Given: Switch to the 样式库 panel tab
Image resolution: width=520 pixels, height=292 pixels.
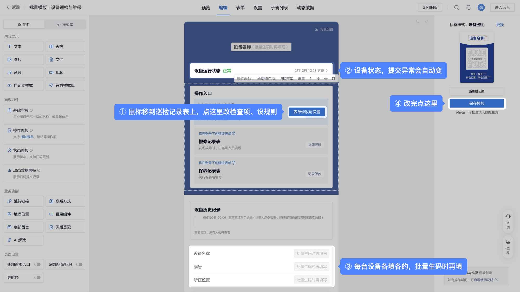Looking at the screenshot, I should pyautogui.click(x=65, y=24).
